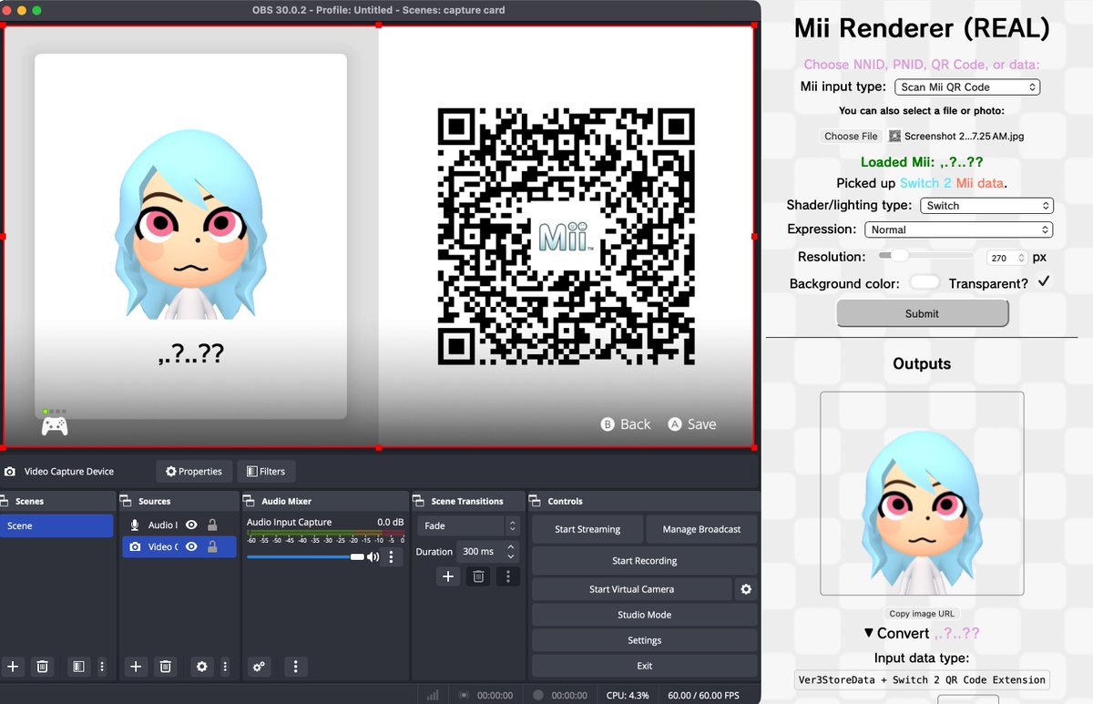The image size is (1093, 704).
Task: Adjust the Audio Input Capture volume slider
Action: click(x=305, y=556)
